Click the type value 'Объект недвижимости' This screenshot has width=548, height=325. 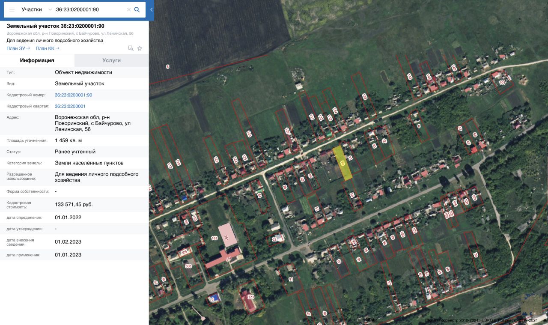tap(83, 72)
